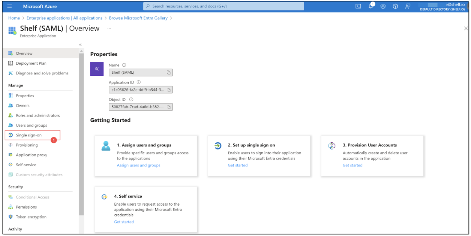Click the Shelf (SAML) application grid icon
The height and width of the screenshot is (236, 471).
(12, 31)
